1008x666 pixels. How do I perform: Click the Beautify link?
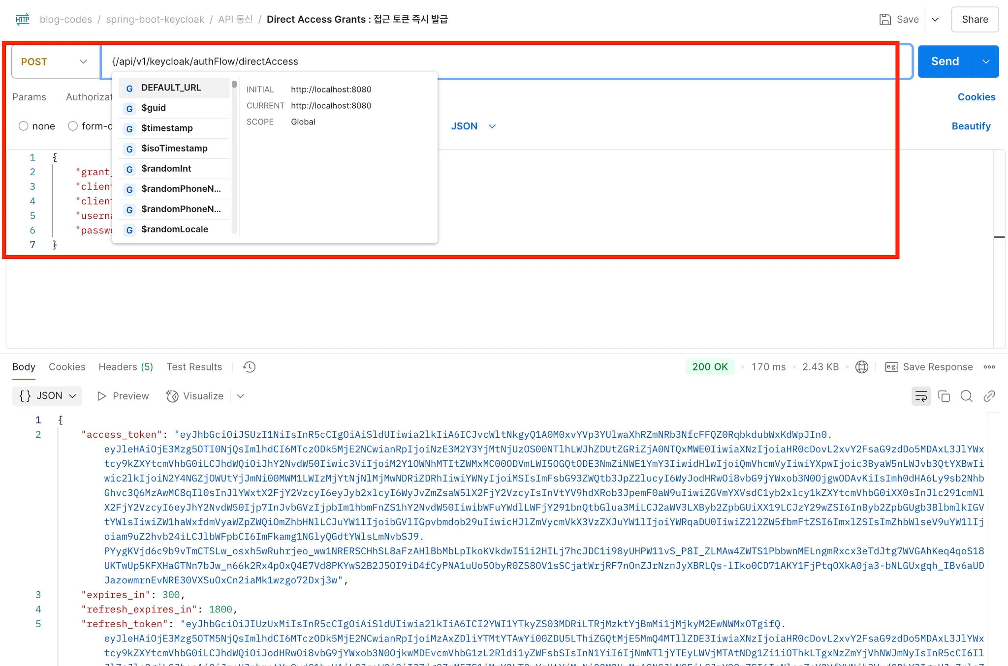click(971, 126)
